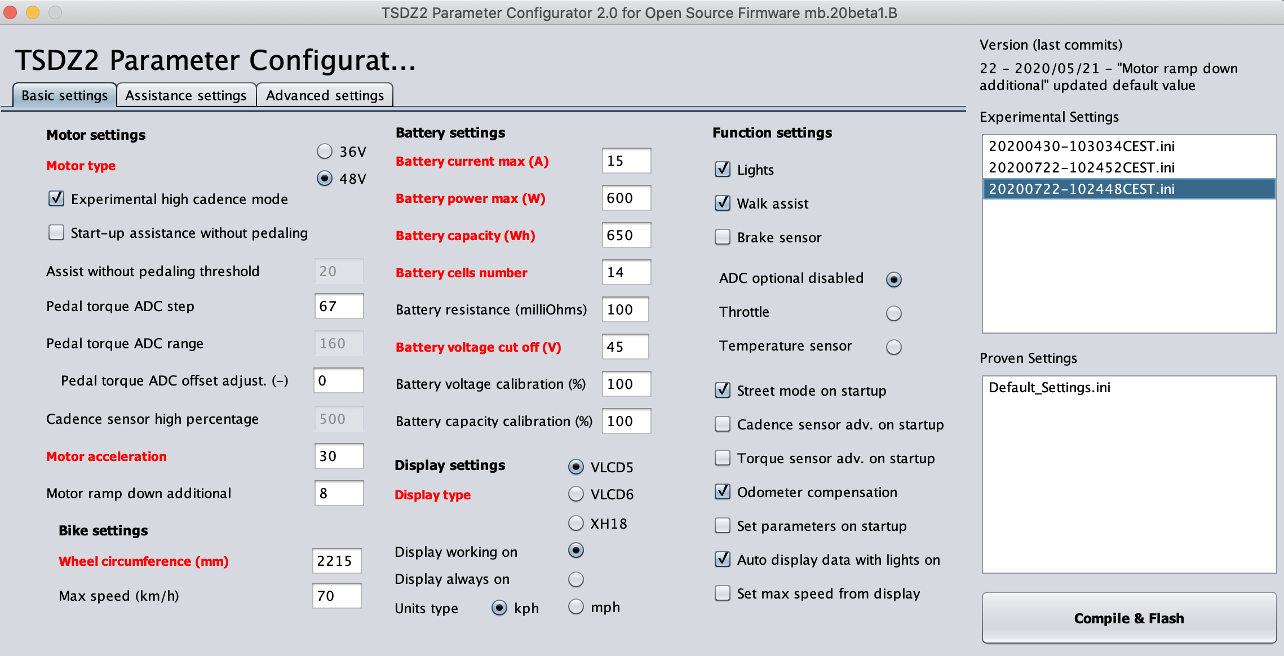Click the Pedal torque ADC step field
The image size is (1284, 656).
339,306
